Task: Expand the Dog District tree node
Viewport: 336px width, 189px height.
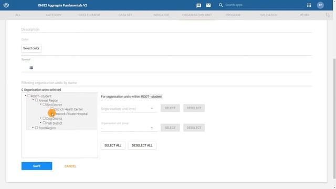Action: (41, 118)
